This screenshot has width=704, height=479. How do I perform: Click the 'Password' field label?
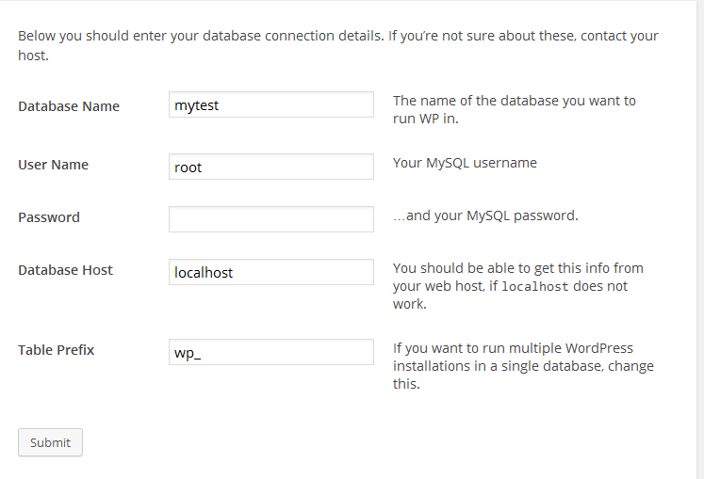point(49,217)
